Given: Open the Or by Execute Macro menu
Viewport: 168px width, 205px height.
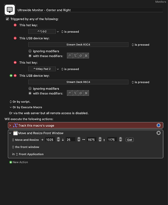Looking at the screenshot, I should click(x=26, y=107).
